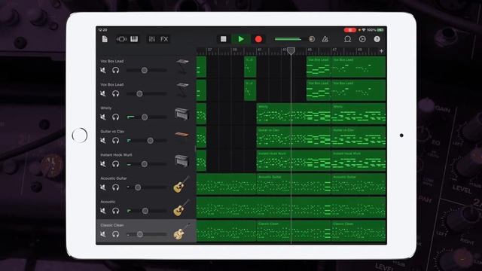482x271 pixels.
Task: Add a song section with the plus button
Action: coord(382,51)
